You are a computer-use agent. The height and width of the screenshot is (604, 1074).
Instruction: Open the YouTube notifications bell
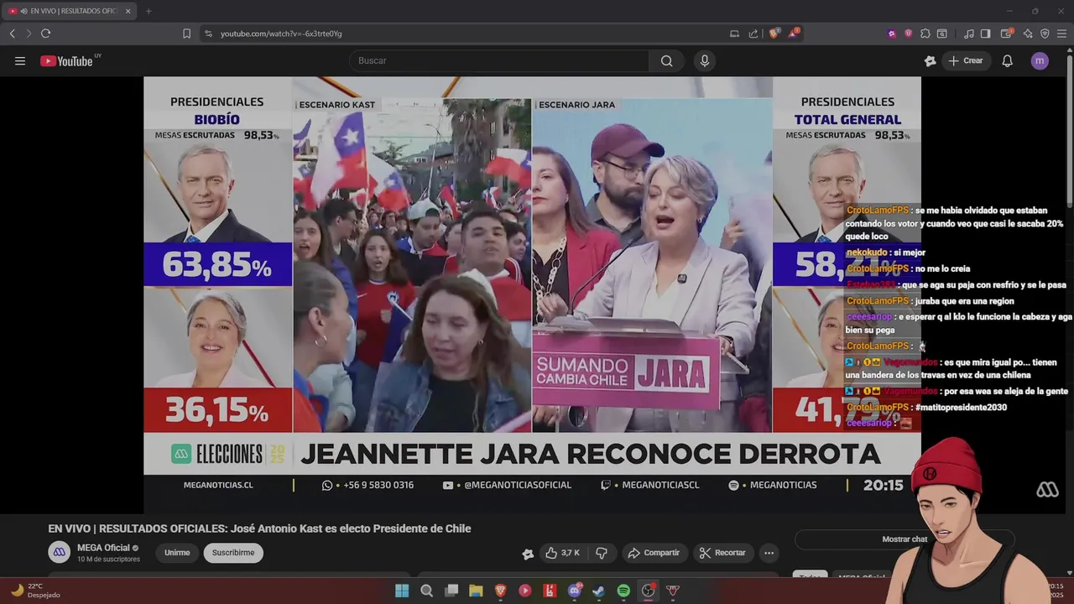(1007, 60)
